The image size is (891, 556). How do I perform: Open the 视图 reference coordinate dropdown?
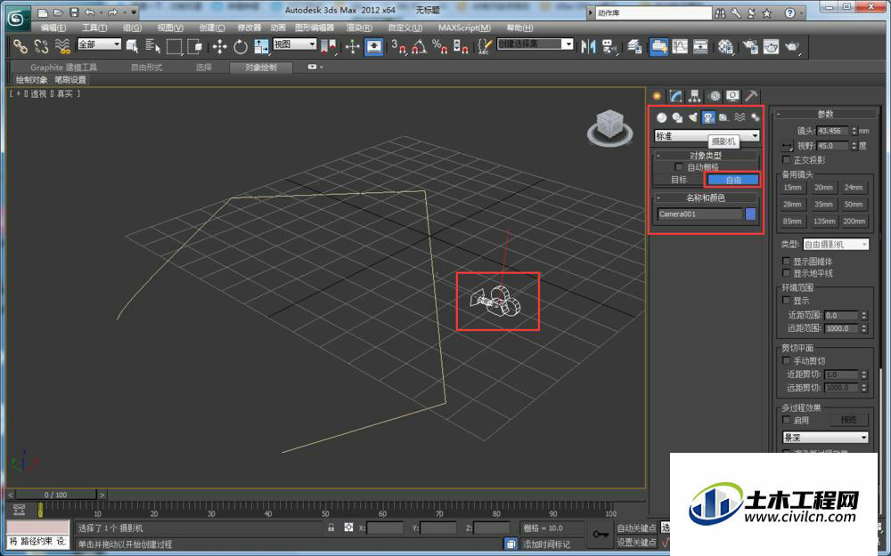[x=294, y=44]
